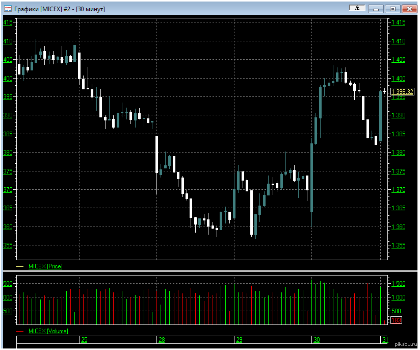Click right price axis label 1 375
Screen dimensions: 420x350
399,171
